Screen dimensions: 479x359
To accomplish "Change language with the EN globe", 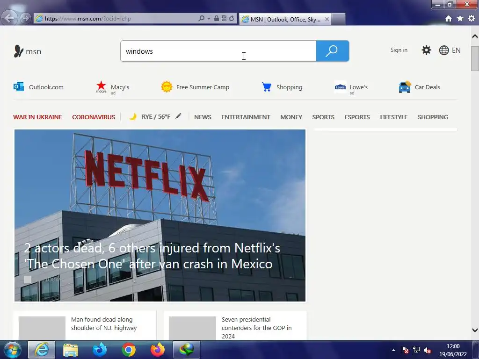I will [450, 50].
